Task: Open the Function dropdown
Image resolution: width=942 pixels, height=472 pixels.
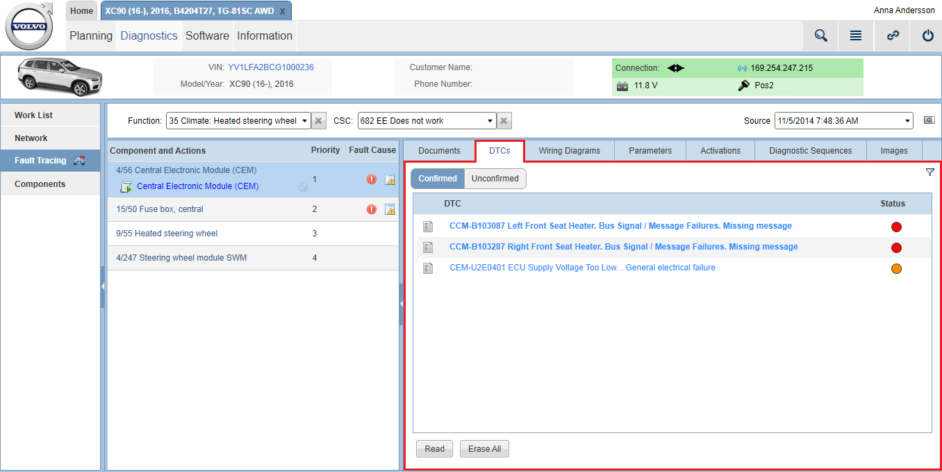Action: pyautogui.click(x=238, y=121)
